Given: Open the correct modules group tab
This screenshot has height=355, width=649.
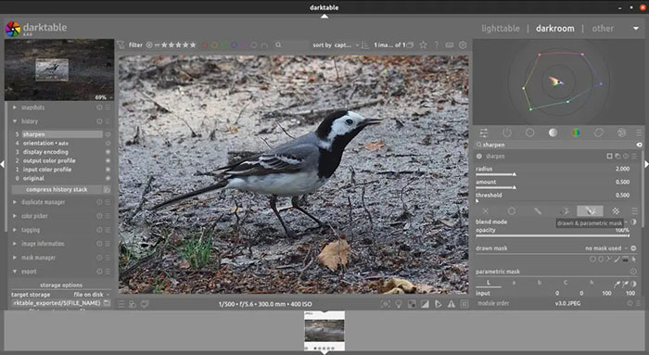Looking at the screenshot, I should pos(599,133).
